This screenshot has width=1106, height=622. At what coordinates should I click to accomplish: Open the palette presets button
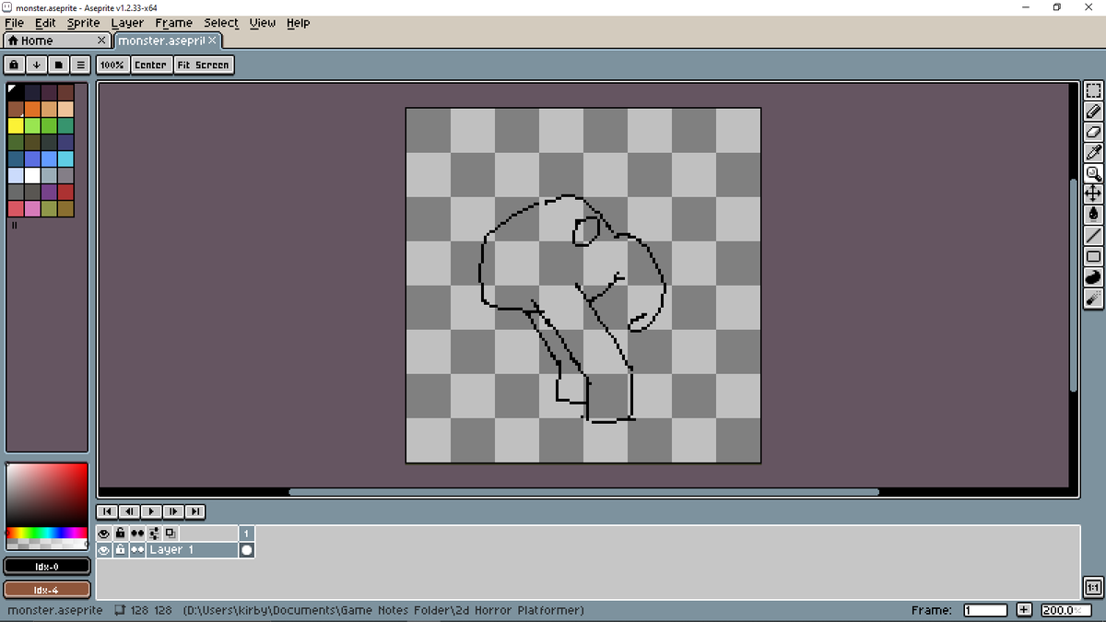[58, 65]
